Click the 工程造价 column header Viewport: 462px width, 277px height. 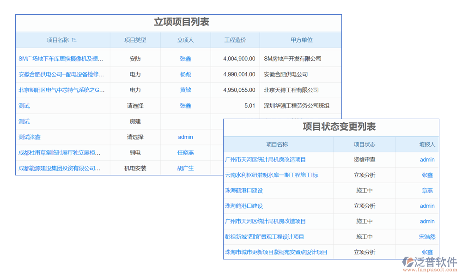click(x=235, y=40)
